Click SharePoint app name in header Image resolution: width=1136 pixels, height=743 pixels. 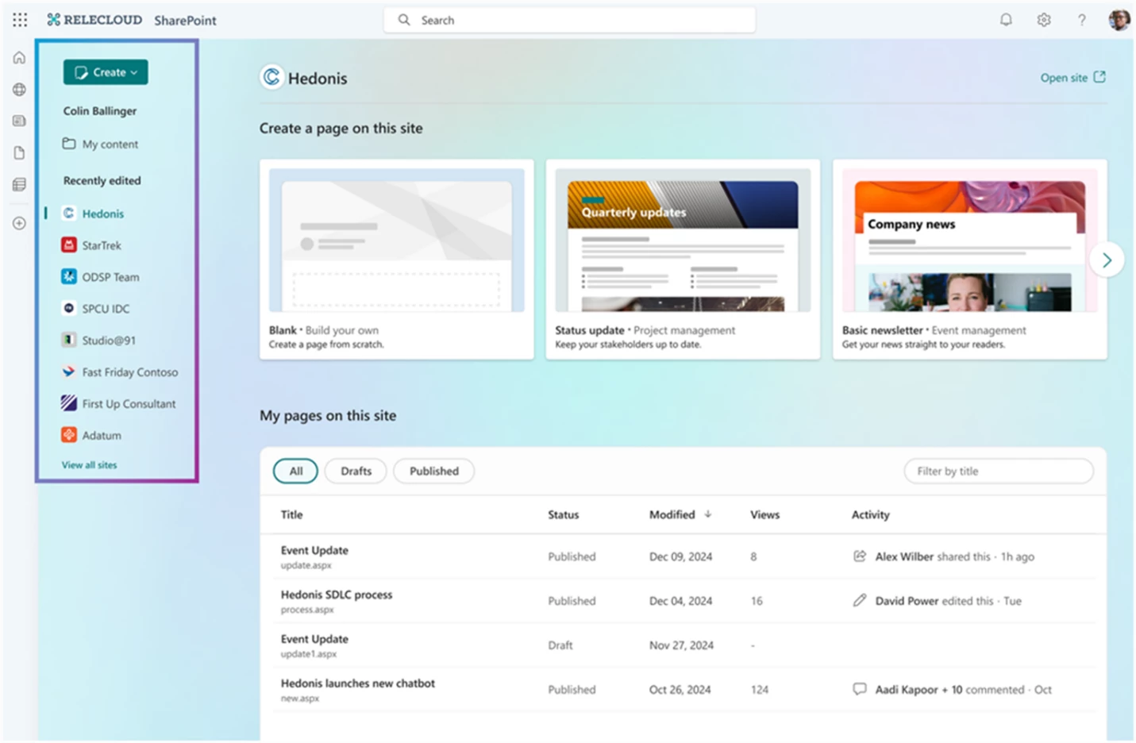pyautogui.click(x=185, y=21)
